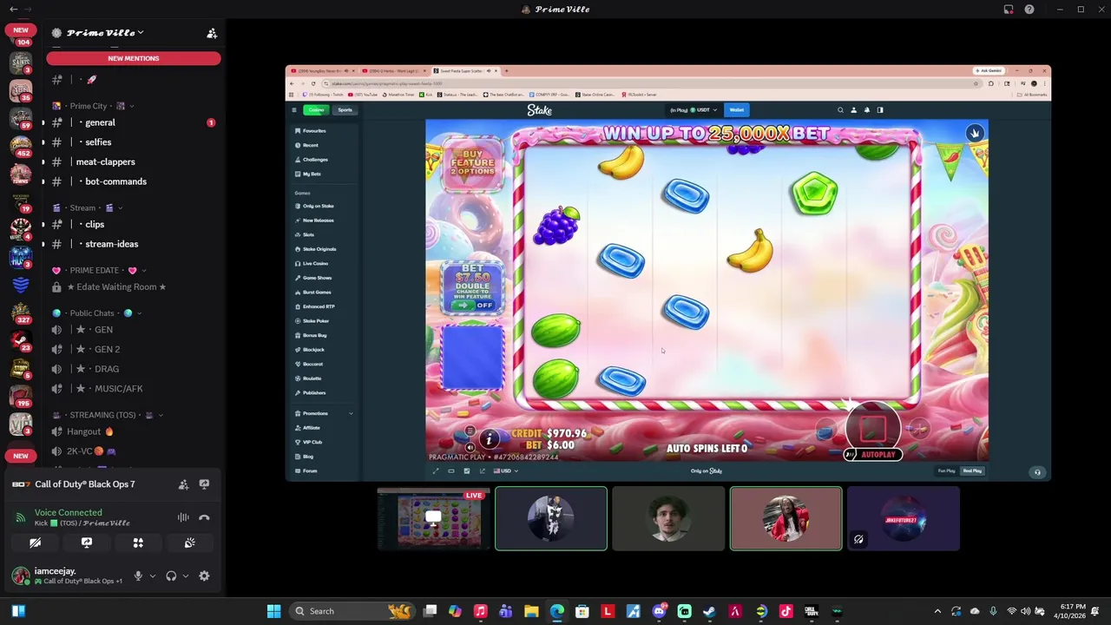This screenshot has height=625, width=1111.
Task: Open Discord user settings gear
Action: (x=204, y=576)
